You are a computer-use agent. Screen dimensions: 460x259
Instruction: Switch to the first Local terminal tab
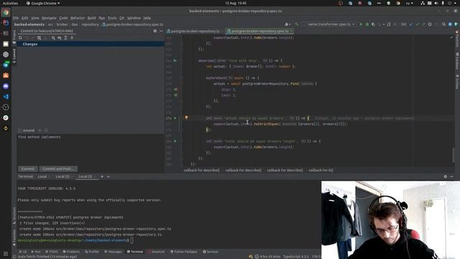tap(43, 176)
